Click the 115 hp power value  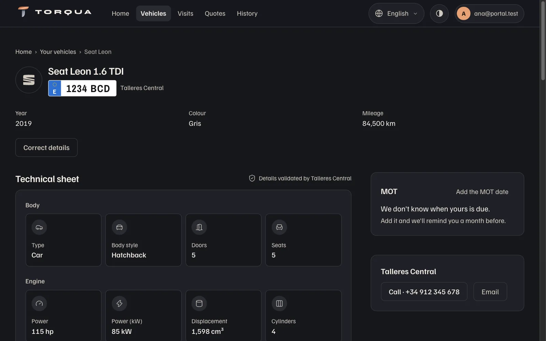42,331
